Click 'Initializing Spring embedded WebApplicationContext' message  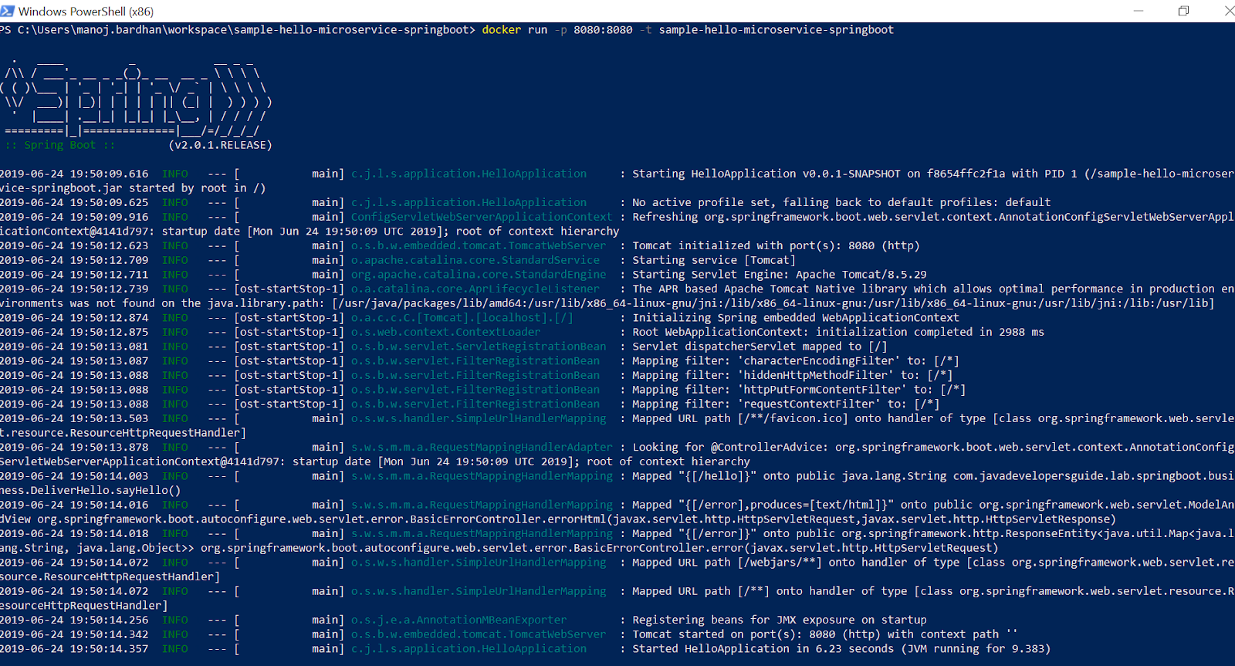[x=796, y=318]
